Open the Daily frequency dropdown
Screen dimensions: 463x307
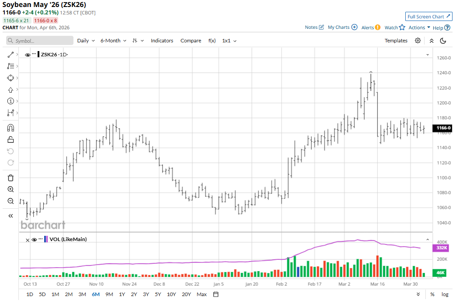(86, 41)
